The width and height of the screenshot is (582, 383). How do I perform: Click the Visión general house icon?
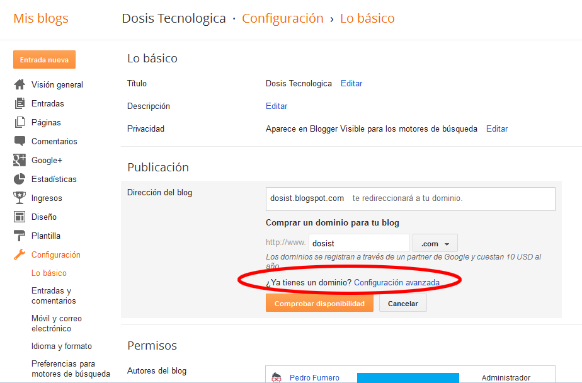[x=20, y=84]
